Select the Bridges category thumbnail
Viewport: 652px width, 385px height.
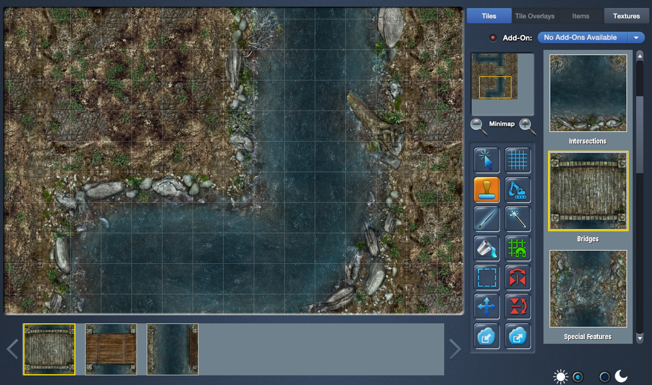588,191
